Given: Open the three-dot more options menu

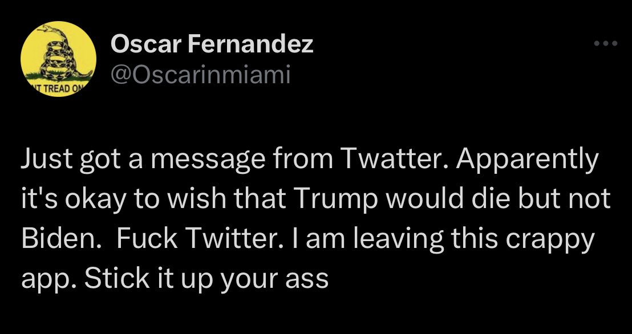Looking at the screenshot, I should click(605, 43).
